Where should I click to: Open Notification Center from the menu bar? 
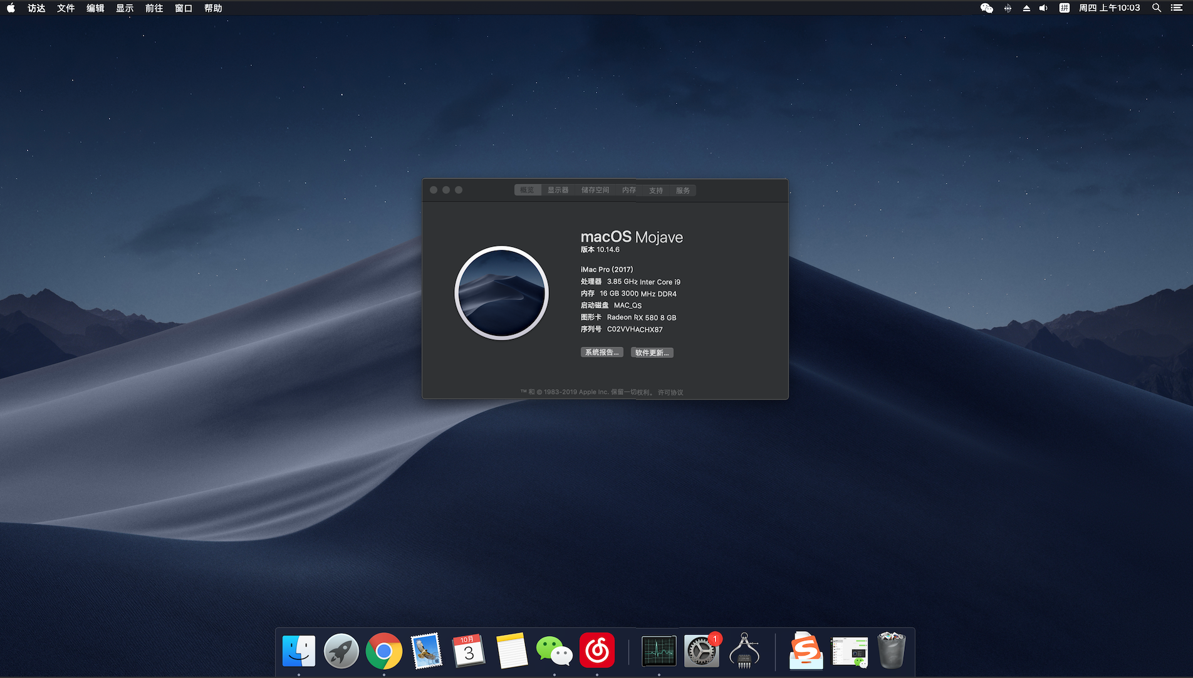1177,8
